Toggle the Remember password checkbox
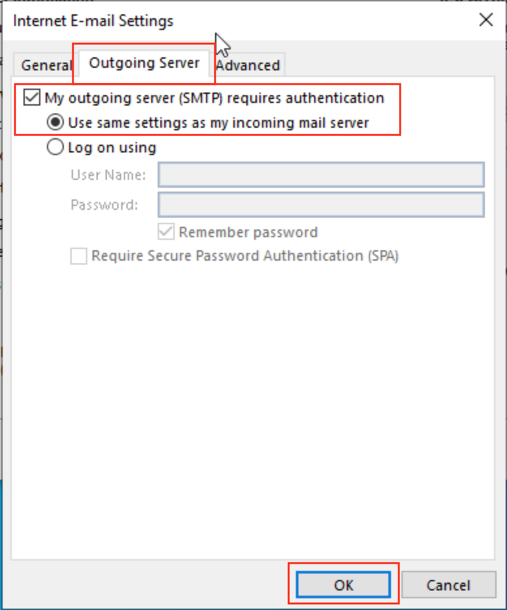Image resolution: width=507 pixels, height=610 pixels. click(166, 232)
